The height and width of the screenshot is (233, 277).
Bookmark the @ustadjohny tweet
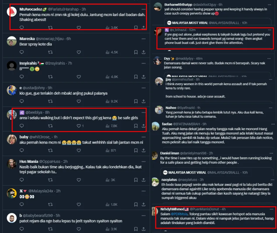tap(136, 101)
